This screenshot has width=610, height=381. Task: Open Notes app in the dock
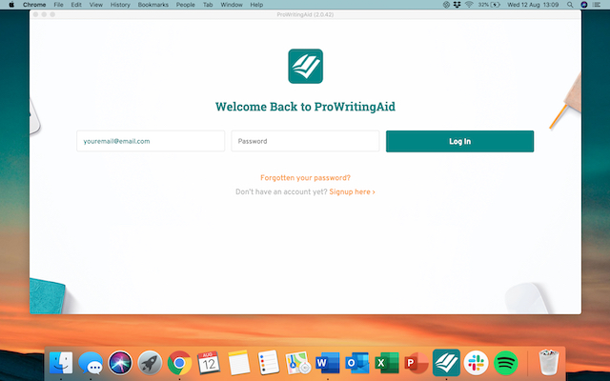[x=239, y=363]
